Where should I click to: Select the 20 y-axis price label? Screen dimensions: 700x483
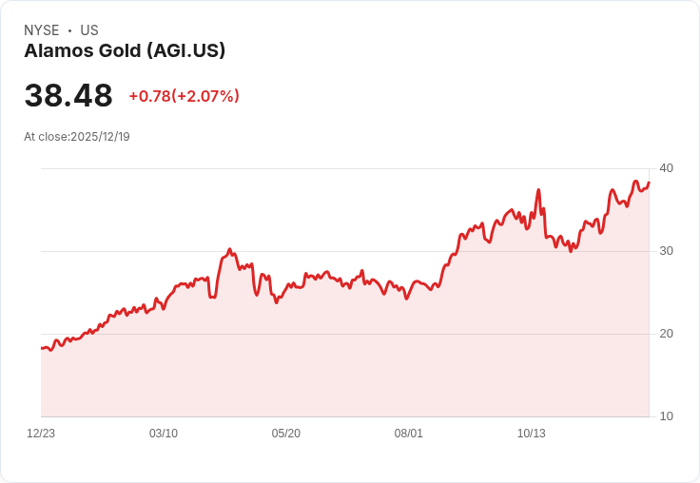click(666, 334)
